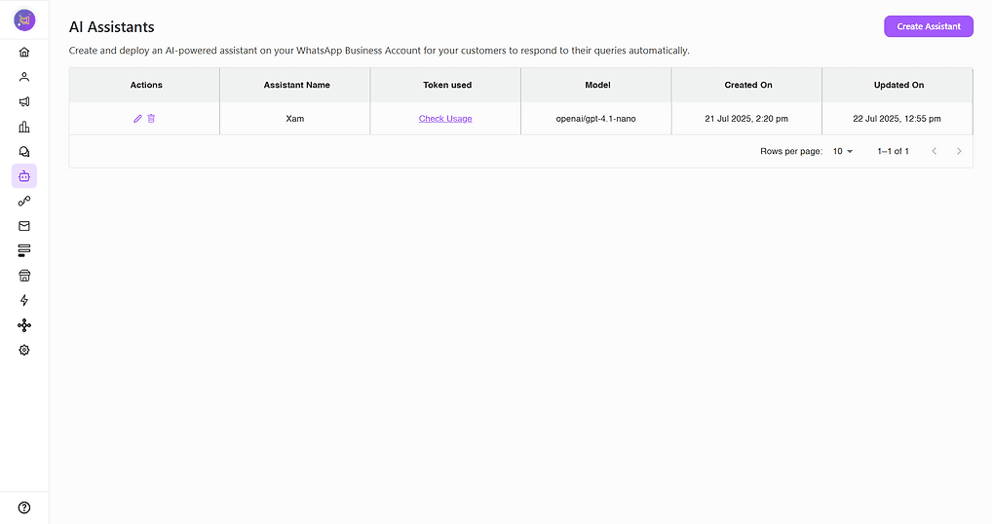Select the 22 Jul 2025 updated date
Screen dimensions: 992x524
(897, 118)
